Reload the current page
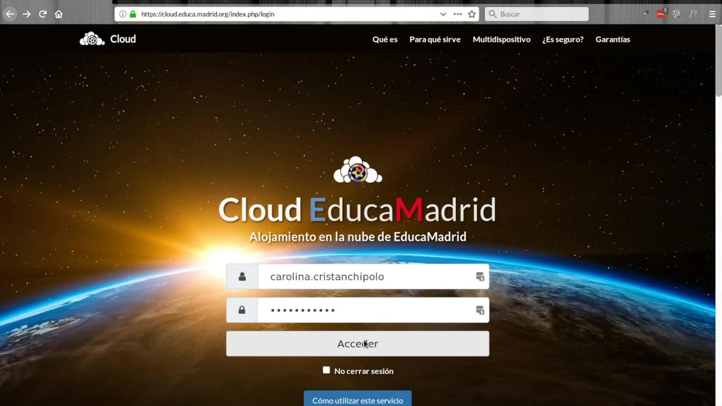The height and width of the screenshot is (406, 722). (42, 14)
